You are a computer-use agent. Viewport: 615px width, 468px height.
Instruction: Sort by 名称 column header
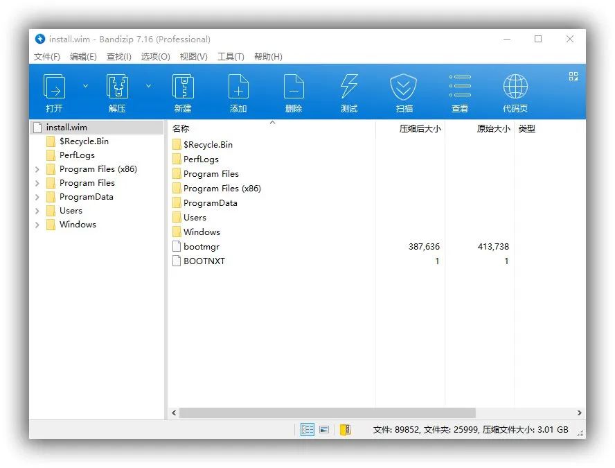(181, 129)
